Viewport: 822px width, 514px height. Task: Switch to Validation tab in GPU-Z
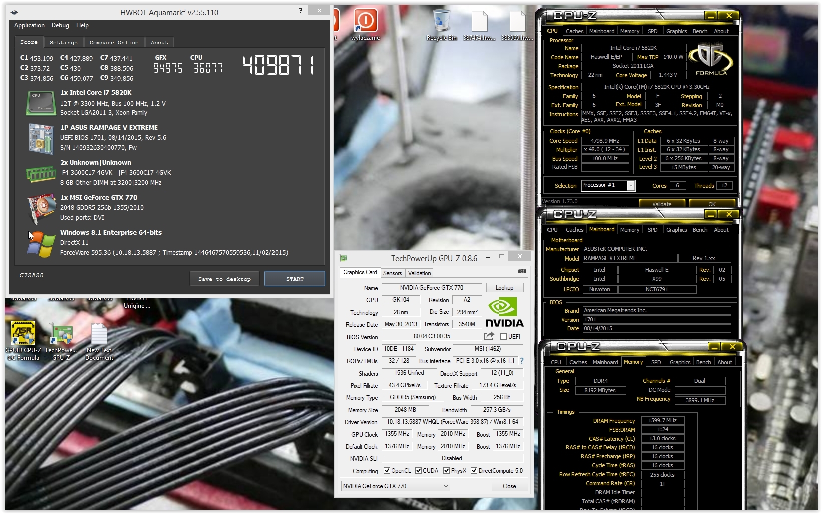[419, 273]
